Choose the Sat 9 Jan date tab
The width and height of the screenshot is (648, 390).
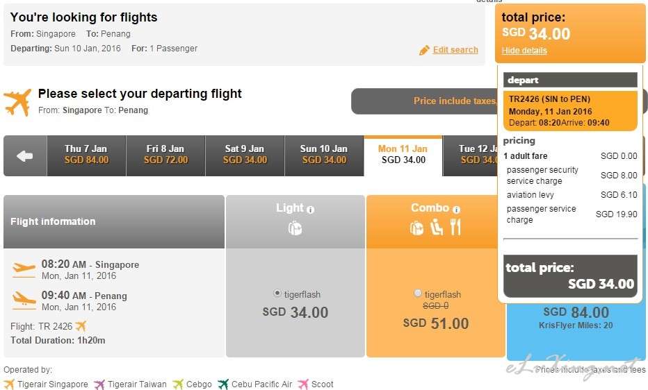point(245,156)
